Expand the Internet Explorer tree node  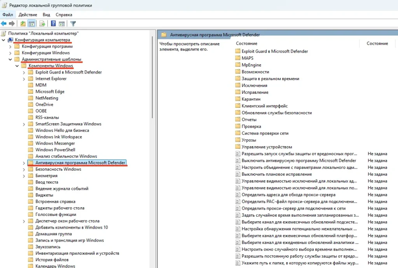click(24, 79)
